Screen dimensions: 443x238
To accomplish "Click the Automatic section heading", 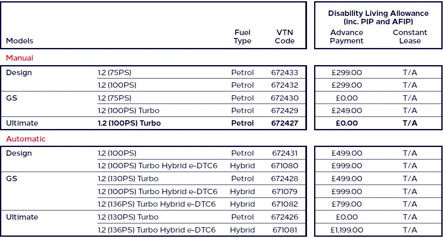I will coord(26,139).
